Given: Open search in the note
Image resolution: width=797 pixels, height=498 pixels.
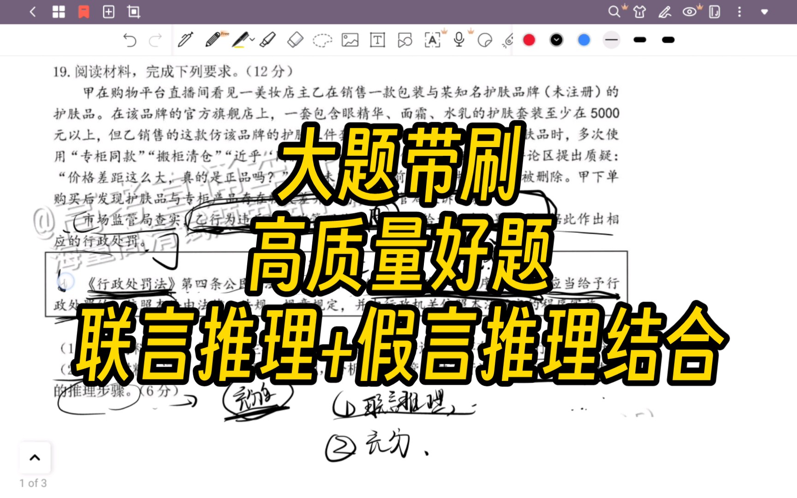Looking at the screenshot, I should click(x=614, y=12).
